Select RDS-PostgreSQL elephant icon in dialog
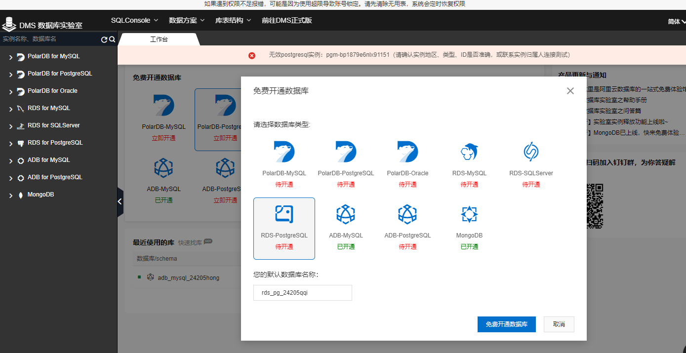The width and height of the screenshot is (686, 353). pos(284,214)
